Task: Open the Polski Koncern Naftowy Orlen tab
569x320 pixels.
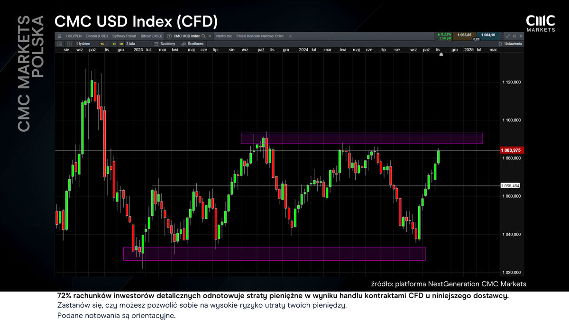Action: coord(259,36)
